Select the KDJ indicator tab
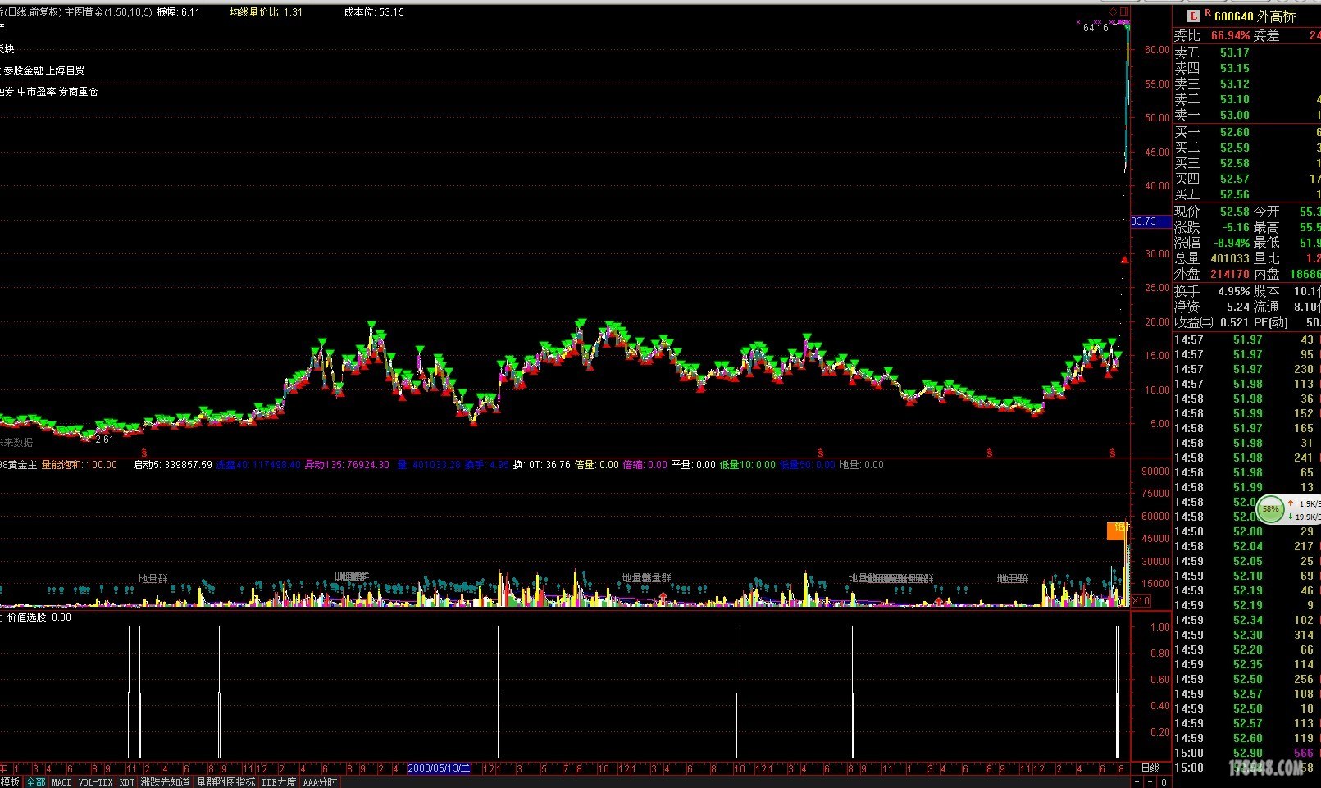1321x788 pixels. [126, 782]
